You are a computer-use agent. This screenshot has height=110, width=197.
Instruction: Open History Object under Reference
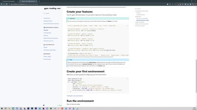47,57
